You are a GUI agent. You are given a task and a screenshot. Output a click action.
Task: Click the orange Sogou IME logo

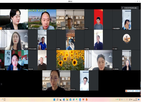click(x=126, y=91)
